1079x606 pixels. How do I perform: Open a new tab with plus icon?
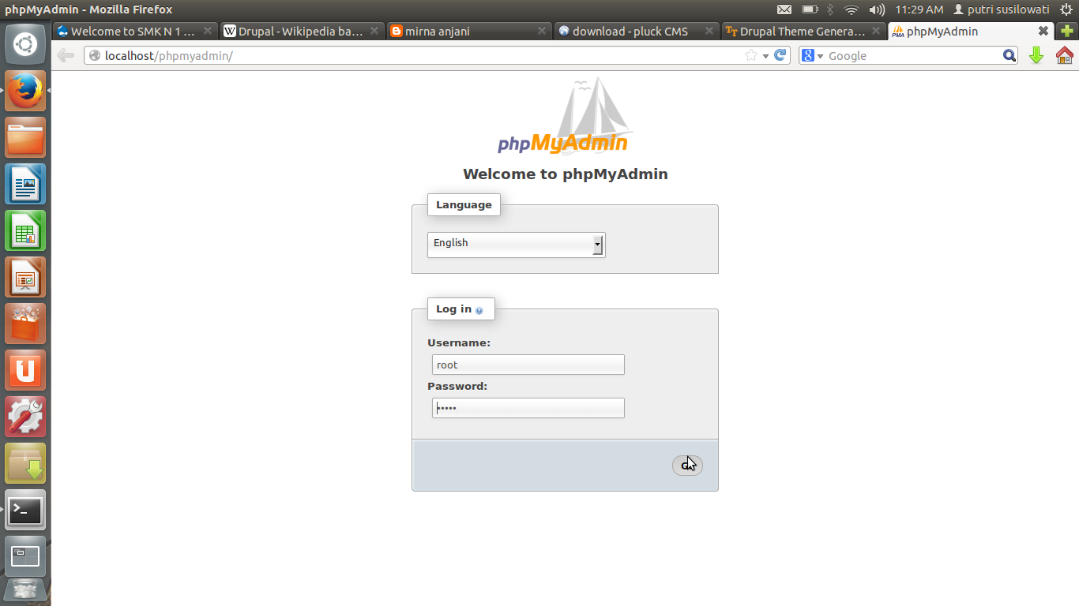pyautogui.click(x=1067, y=32)
